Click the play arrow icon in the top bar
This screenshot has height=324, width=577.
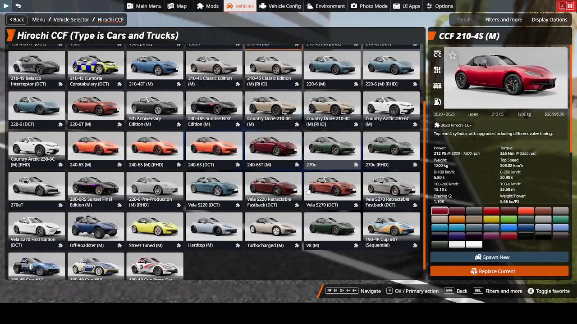[x=6, y=6]
